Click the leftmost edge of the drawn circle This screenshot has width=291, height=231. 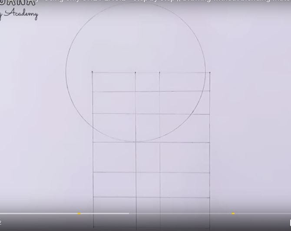(x=66, y=72)
